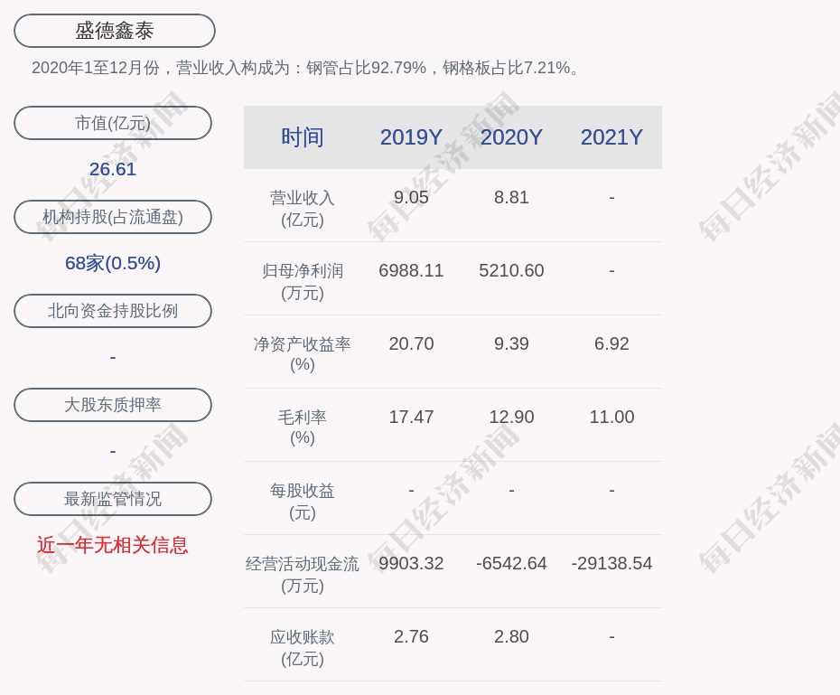
Task: Select the 大股东质押率 pill
Action: (113, 405)
